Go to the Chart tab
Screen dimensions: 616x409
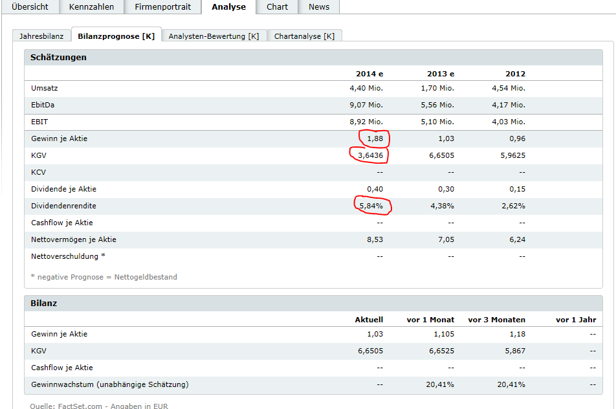(278, 7)
